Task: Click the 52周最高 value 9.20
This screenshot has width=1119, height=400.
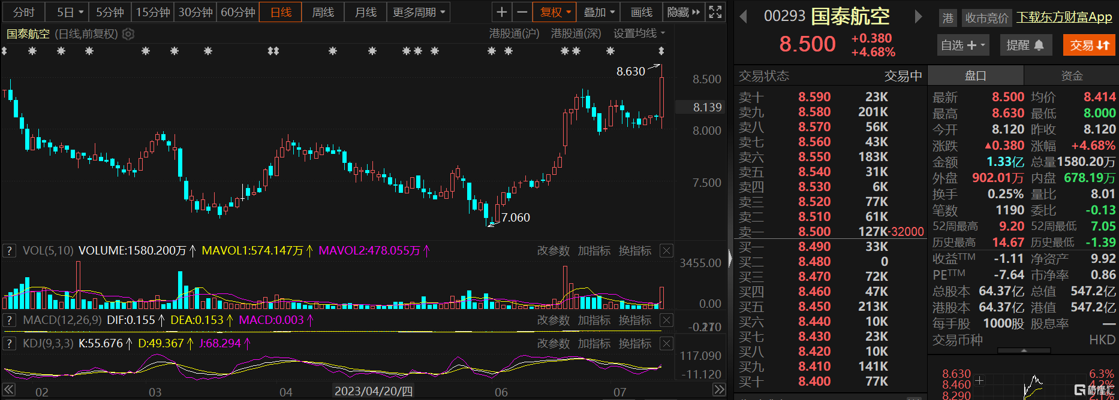Action: coord(1011,226)
